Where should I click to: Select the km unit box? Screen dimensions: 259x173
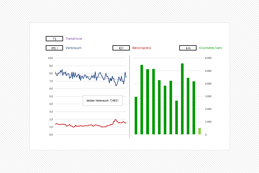coord(188,48)
